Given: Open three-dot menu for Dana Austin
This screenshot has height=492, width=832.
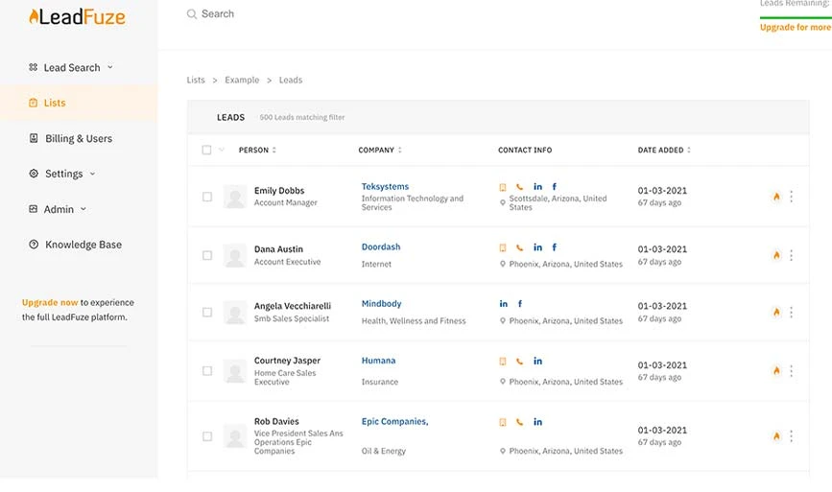Looking at the screenshot, I should point(791,255).
